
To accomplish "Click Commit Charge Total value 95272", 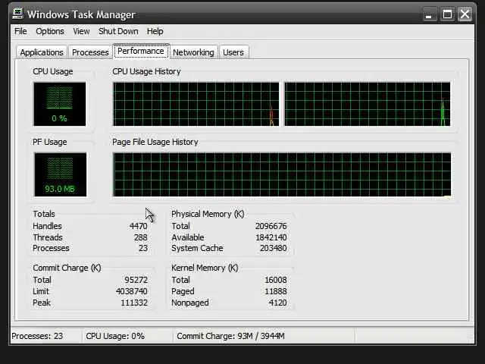I will coord(136,280).
